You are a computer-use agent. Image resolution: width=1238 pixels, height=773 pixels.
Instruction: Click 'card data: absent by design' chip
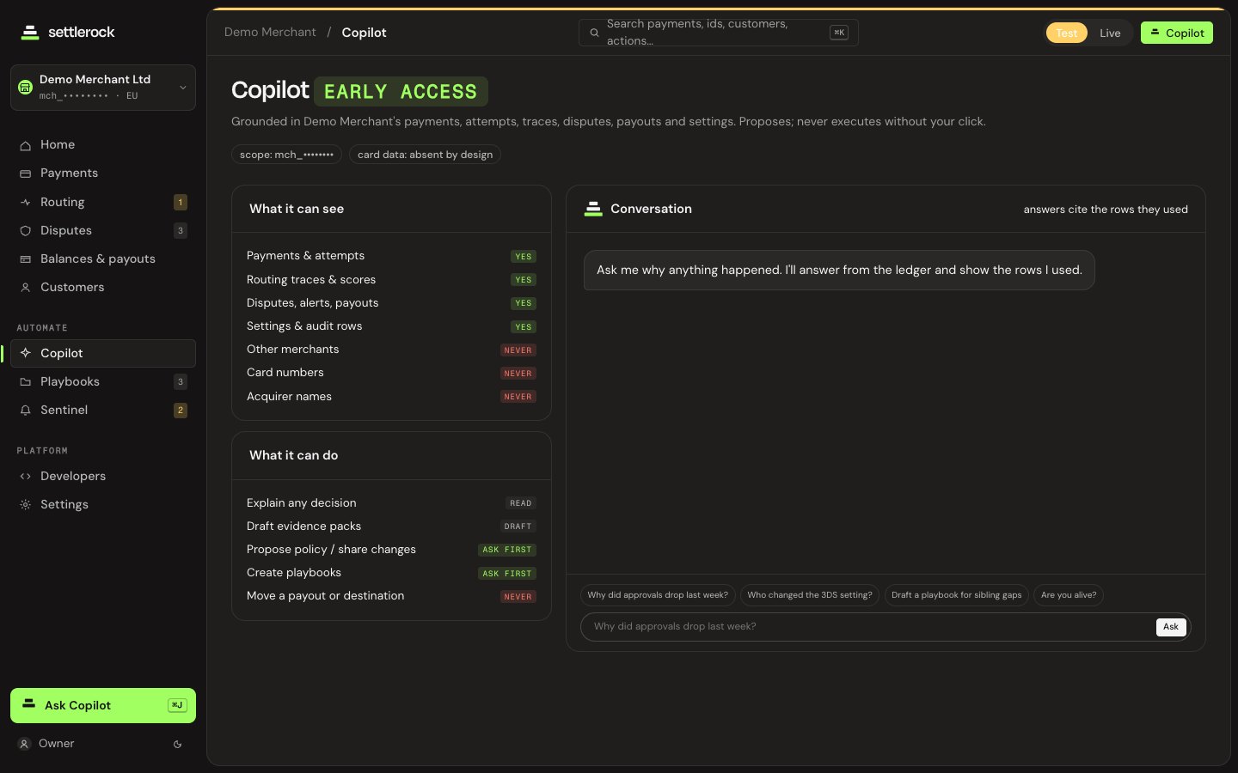[425, 155]
